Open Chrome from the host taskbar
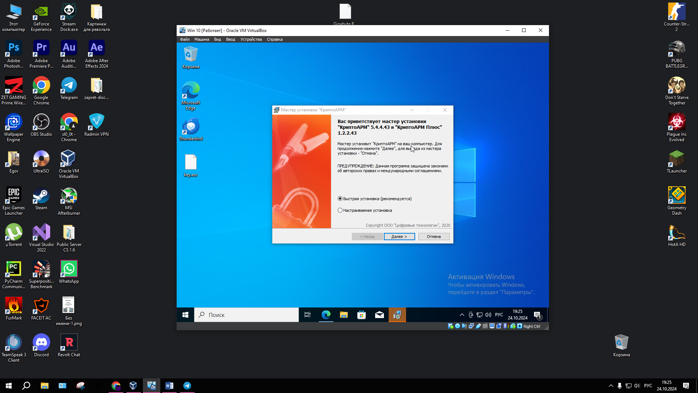The width and height of the screenshot is (698, 393). point(116,386)
